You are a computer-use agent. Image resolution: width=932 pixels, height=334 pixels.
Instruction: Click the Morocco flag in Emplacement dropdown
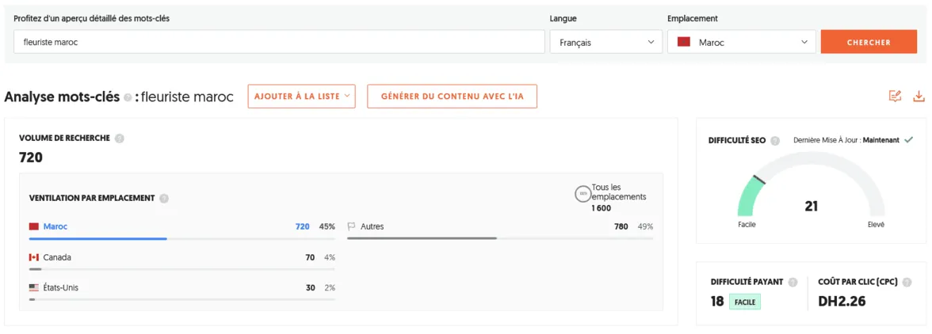683,42
